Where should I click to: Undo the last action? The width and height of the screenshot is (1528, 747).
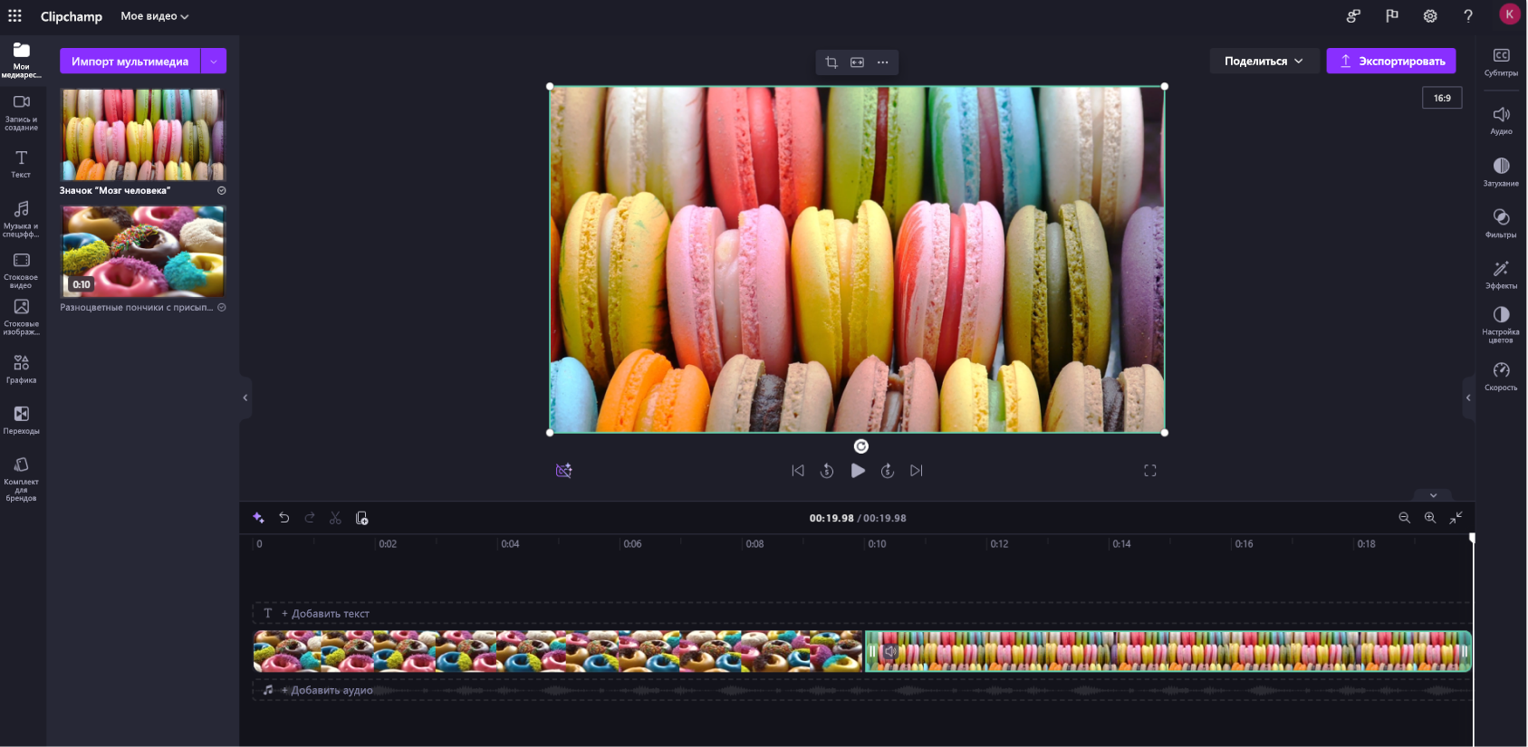pyautogui.click(x=284, y=518)
